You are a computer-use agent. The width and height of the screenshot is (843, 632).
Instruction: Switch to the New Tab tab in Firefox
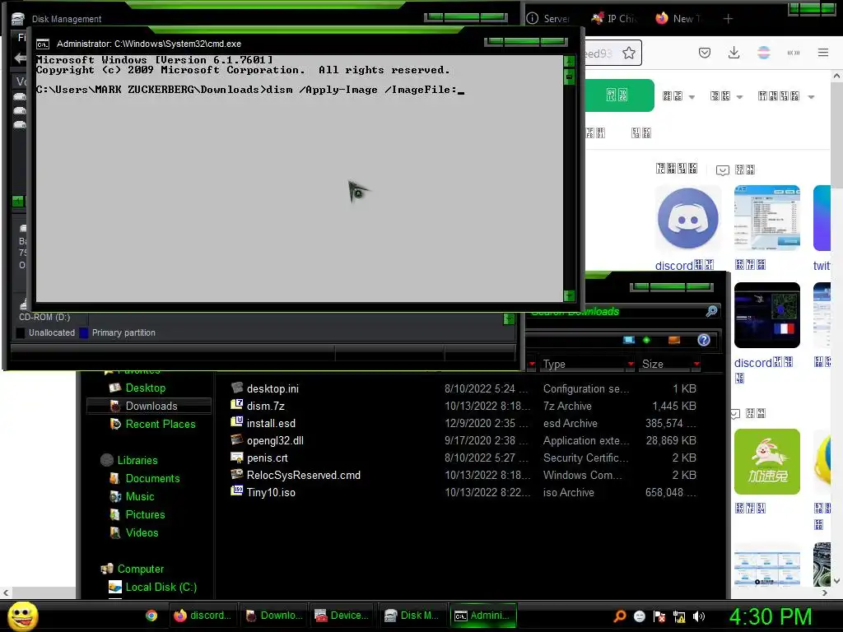pos(678,19)
